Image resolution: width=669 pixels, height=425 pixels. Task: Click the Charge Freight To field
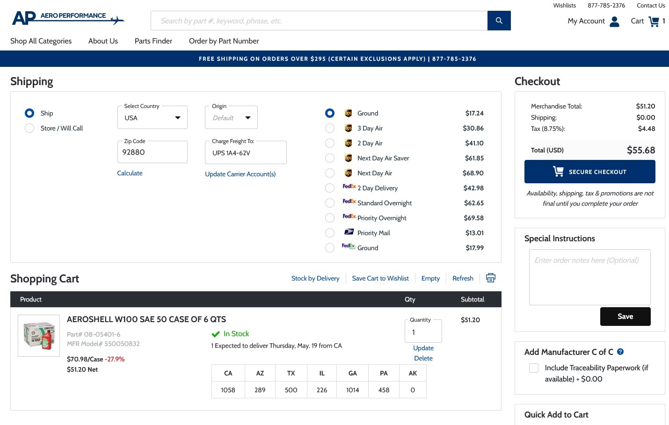[246, 153]
